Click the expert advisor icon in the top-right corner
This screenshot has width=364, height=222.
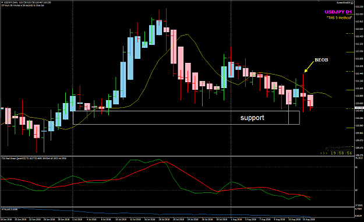click(352, 2)
